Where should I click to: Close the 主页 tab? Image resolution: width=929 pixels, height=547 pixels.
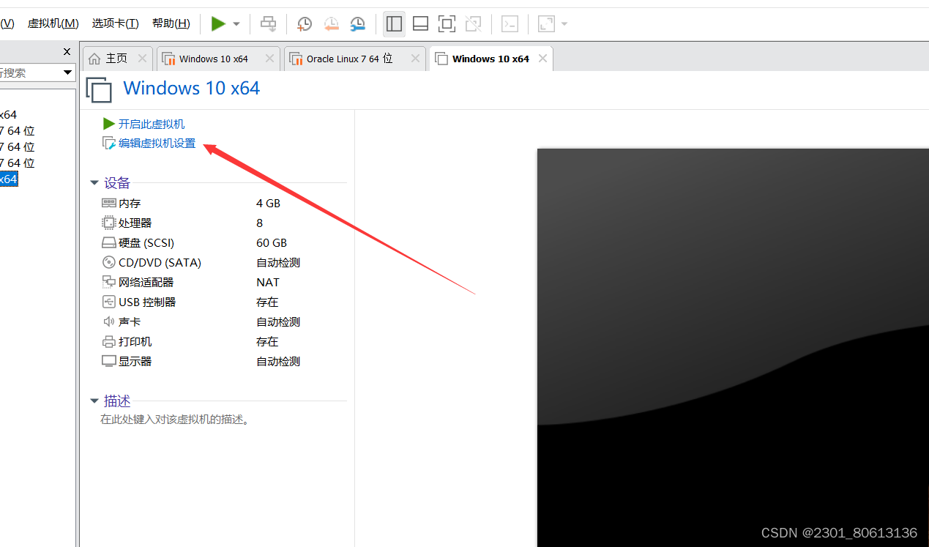click(142, 59)
